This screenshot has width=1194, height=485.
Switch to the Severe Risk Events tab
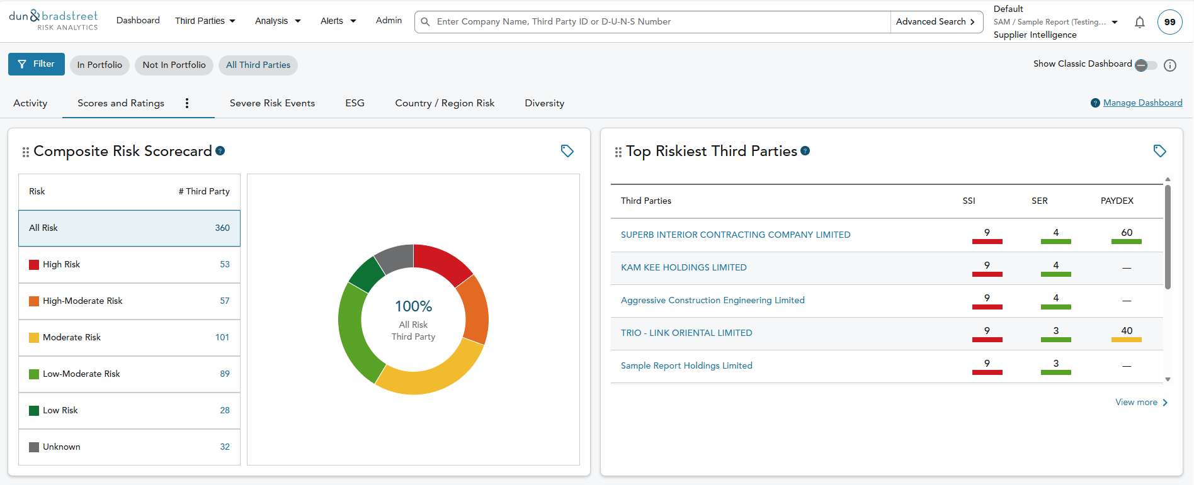point(272,103)
